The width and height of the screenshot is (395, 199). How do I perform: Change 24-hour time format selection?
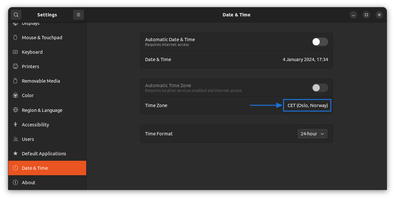click(x=312, y=133)
